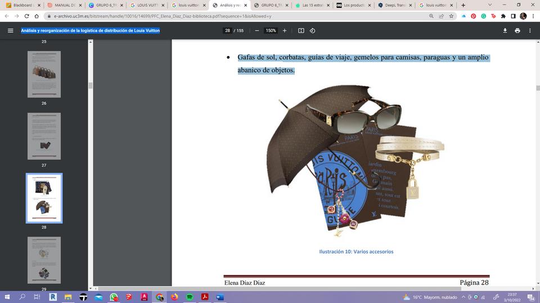This screenshot has height=303, width=540.
Task: Open Word from the taskbar
Action: [220, 297]
